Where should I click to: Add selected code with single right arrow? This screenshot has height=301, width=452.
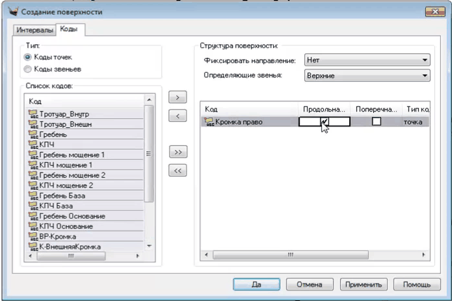[x=175, y=97]
